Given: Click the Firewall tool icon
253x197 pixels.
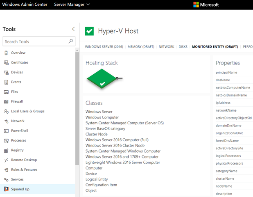Looking at the screenshot, I should point(6,101).
